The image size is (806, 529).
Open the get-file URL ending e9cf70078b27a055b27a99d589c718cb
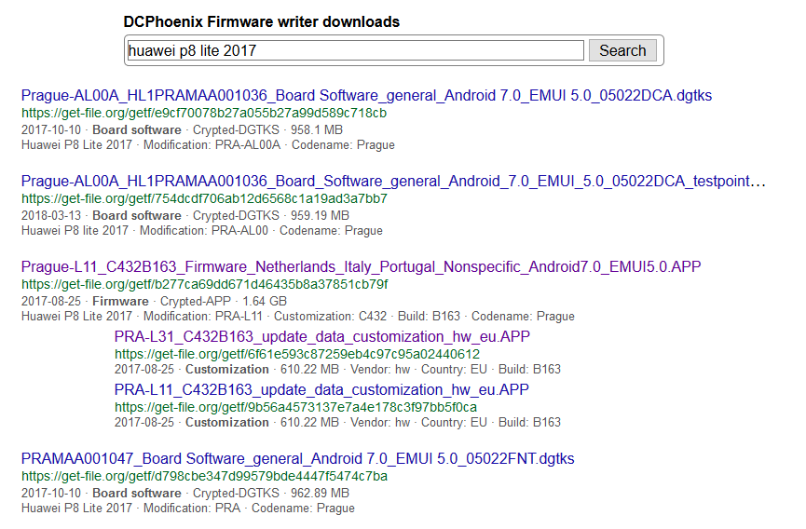(204, 113)
